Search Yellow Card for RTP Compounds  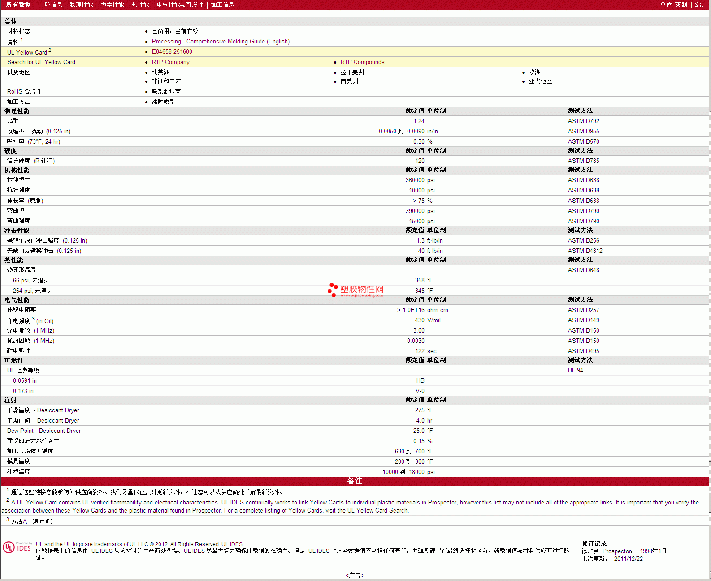(362, 62)
